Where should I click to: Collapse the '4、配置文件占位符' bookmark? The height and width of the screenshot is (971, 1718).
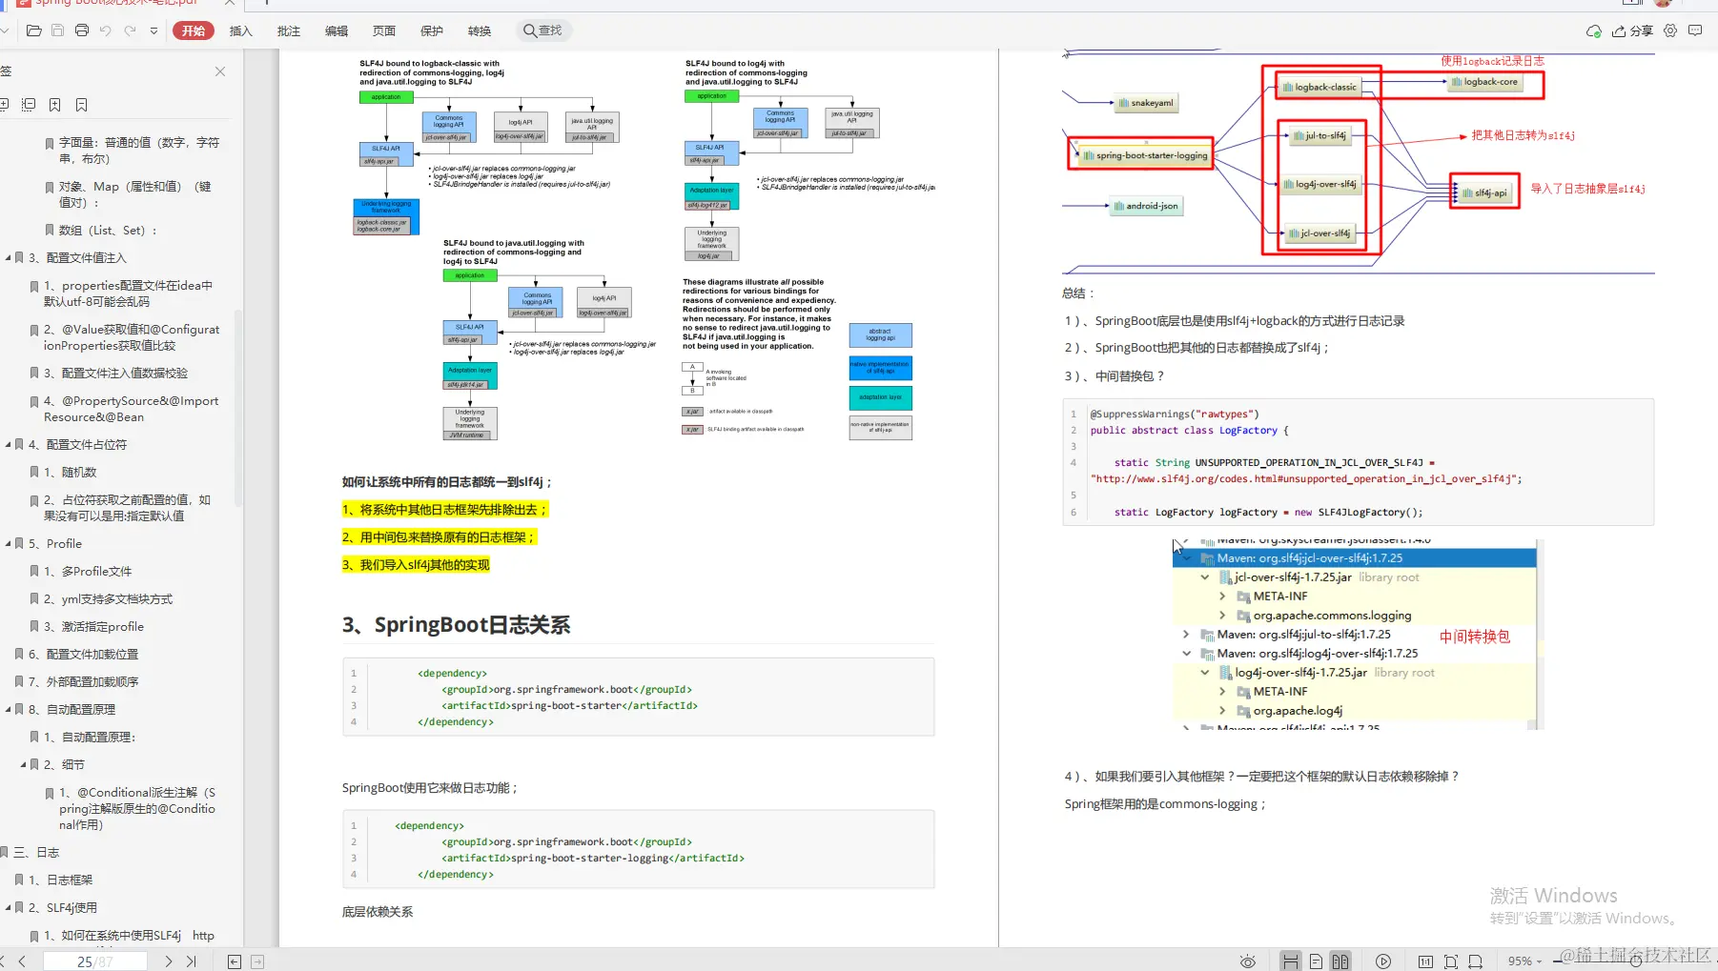[x=8, y=445]
